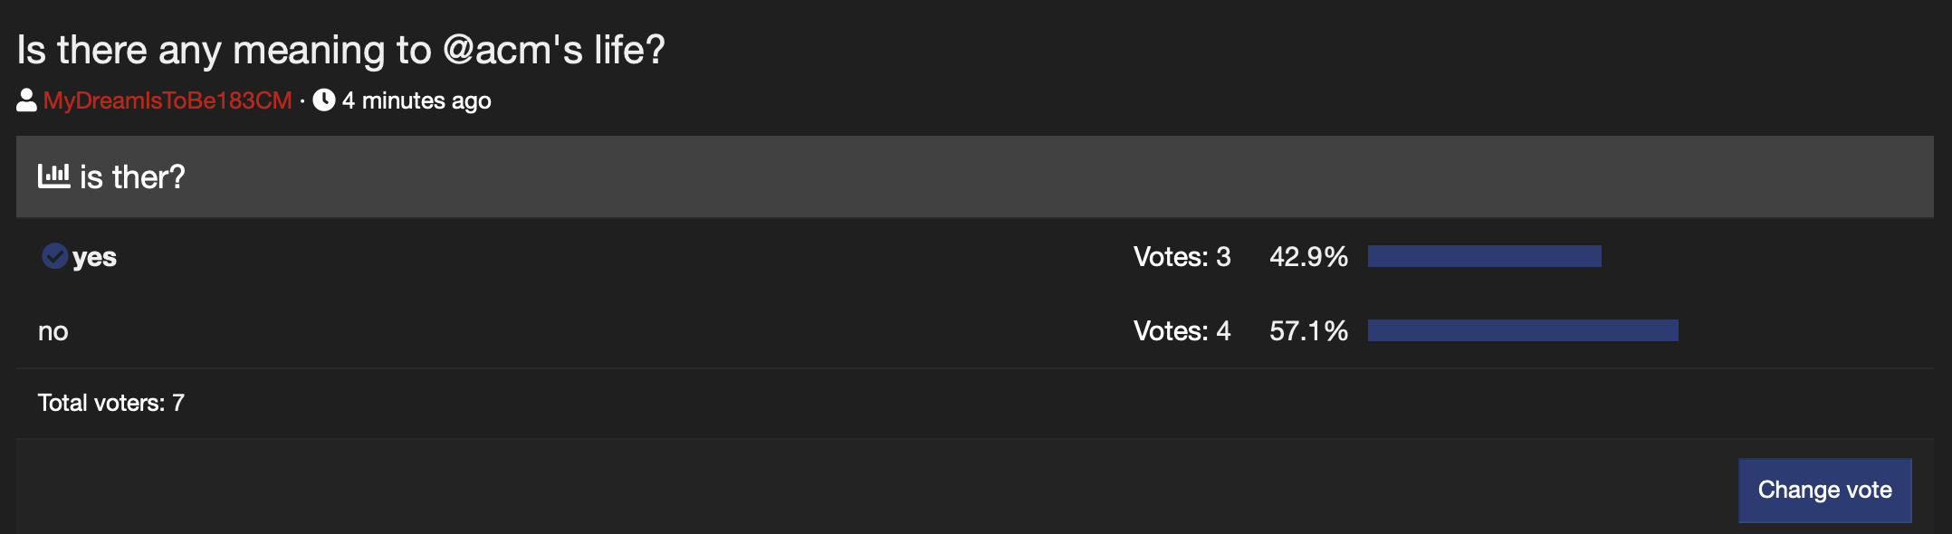Click the "Votes: 4" count
The height and width of the screenshot is (534, 1952).
(1182, 331)
